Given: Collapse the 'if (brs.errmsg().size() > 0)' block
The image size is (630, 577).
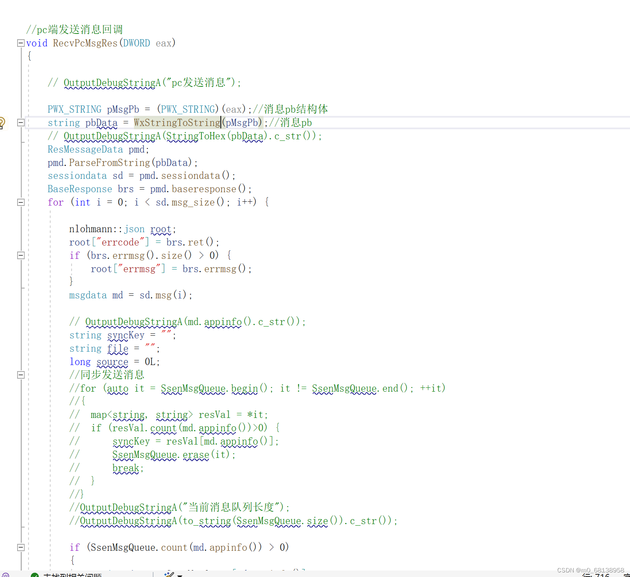Looking at the screenshot, I should click(21, 255).
